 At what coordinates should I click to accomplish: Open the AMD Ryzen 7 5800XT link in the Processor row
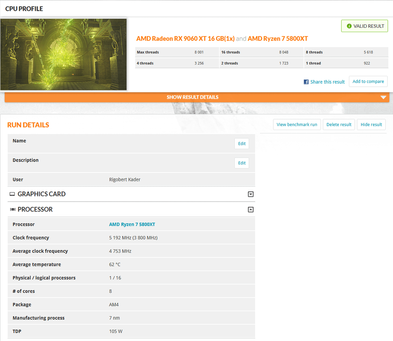132,225
